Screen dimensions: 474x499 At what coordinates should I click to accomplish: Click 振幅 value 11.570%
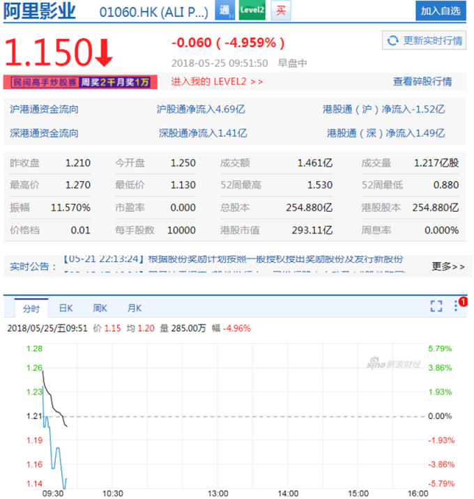pyautogui.click(x=70, y=208)
